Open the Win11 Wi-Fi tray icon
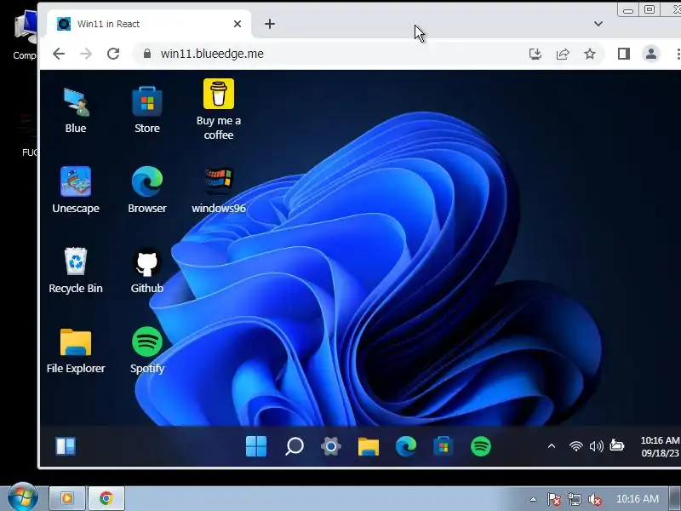Image resolution: width=681 pixels, height=511 pixels. (576, 446)
